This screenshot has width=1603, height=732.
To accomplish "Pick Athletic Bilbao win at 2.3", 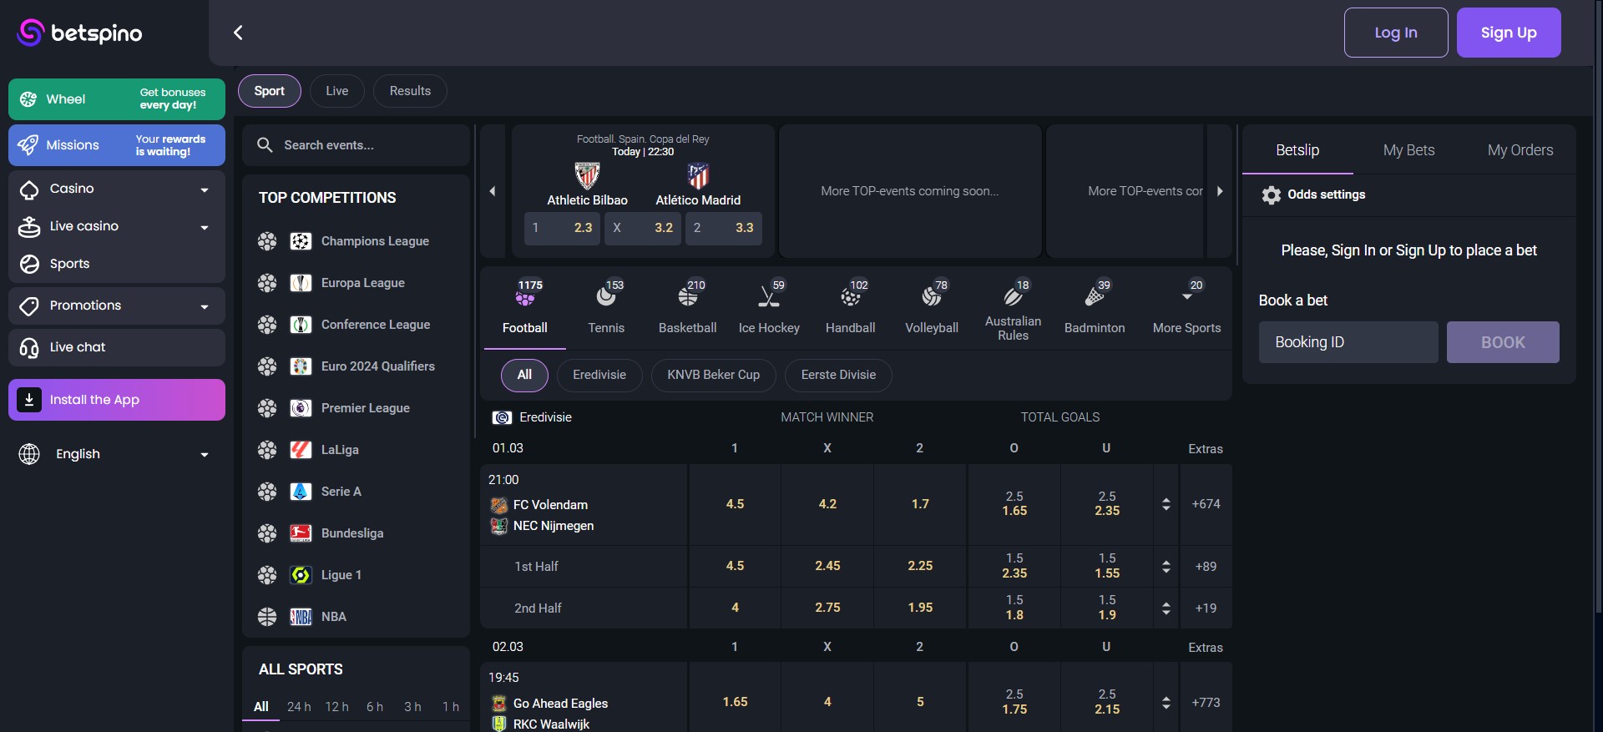I will pyautogui.click(x=562, y=228).
